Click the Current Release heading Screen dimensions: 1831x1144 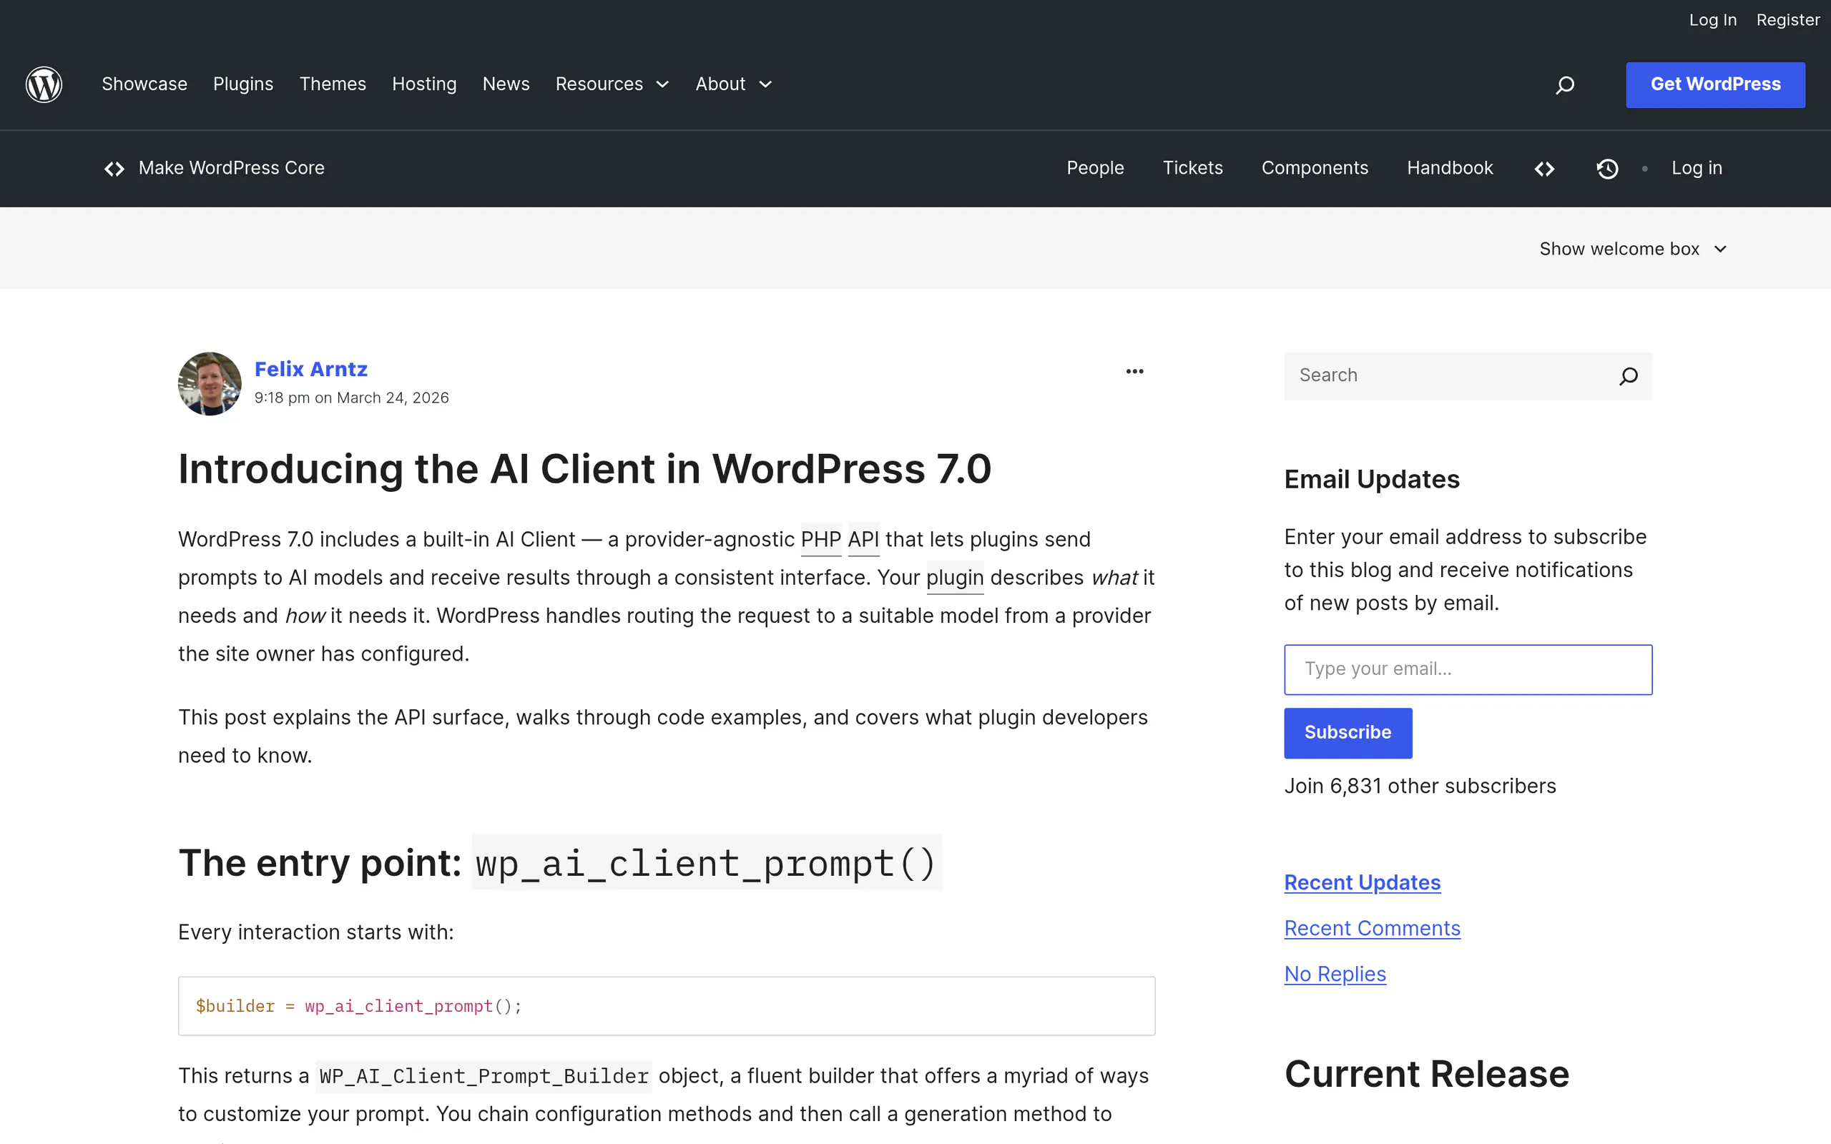pos(1426,1075)
